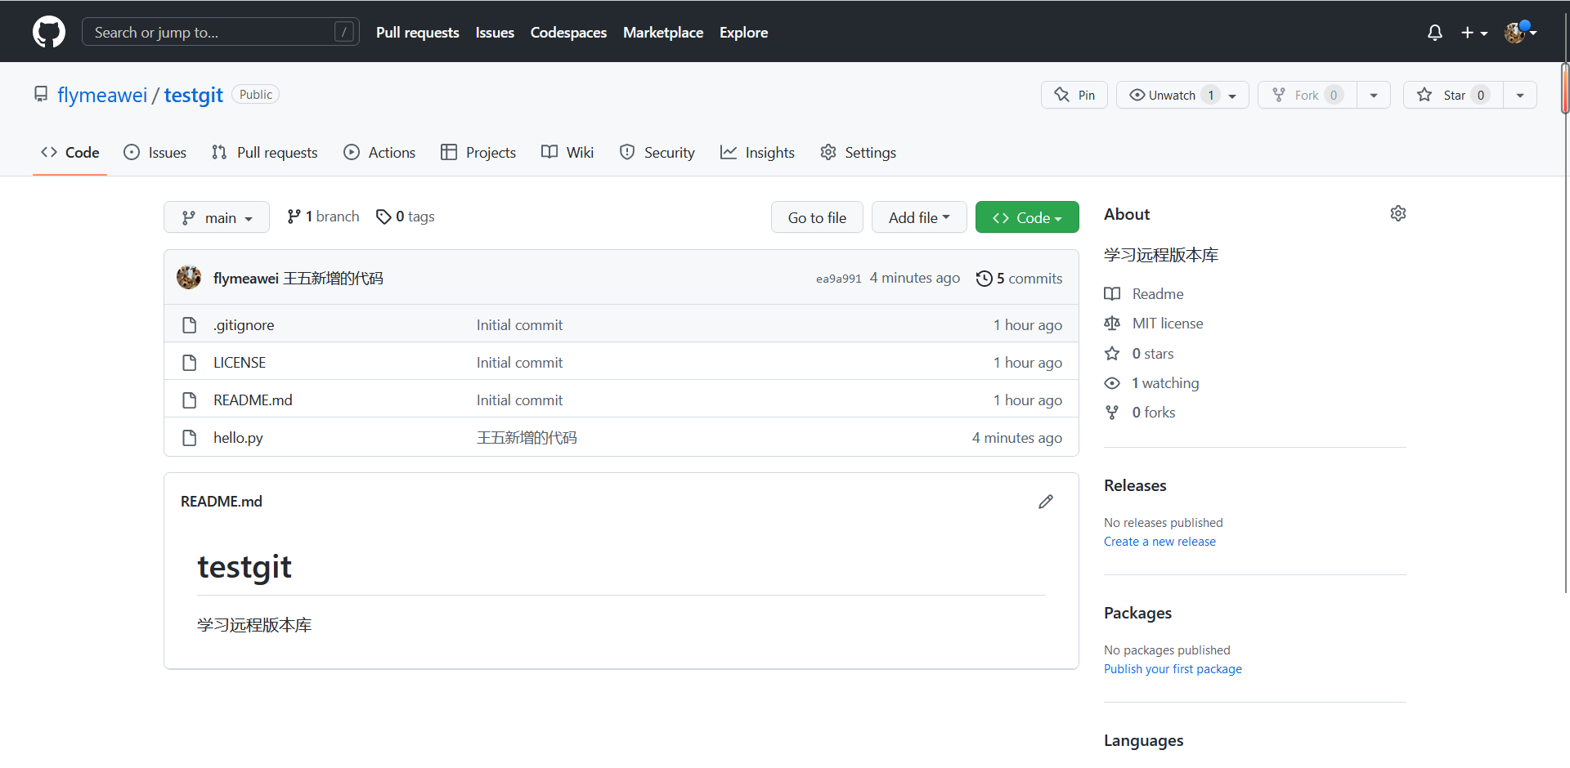Image resolution: width=1570 pixels, height=768 pixels.
Task: Open the README.md file in list
Action: [253, 400]
